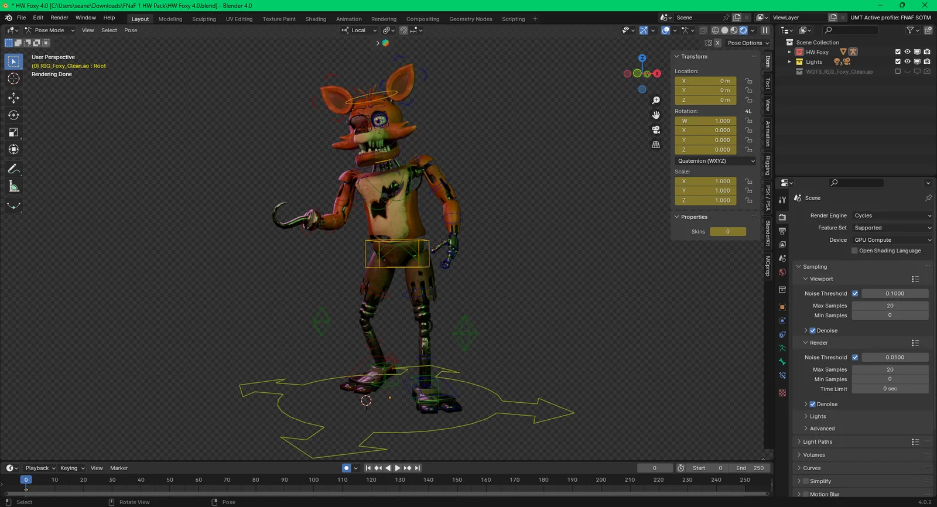Click the outliner filter funnel icon
Screen dimensions: 937x507
(x=910, y=30)
